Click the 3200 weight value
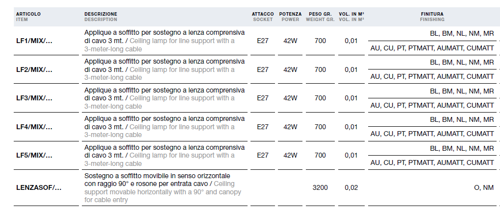Screen dimensions: 500x208 (x=320, y=187)
